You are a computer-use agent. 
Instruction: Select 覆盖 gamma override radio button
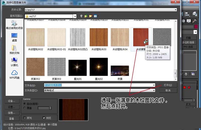coord(25,108)
